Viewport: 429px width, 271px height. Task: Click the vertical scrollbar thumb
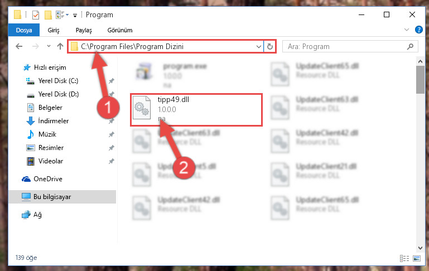pyautogui.click(x=420, y=80)
